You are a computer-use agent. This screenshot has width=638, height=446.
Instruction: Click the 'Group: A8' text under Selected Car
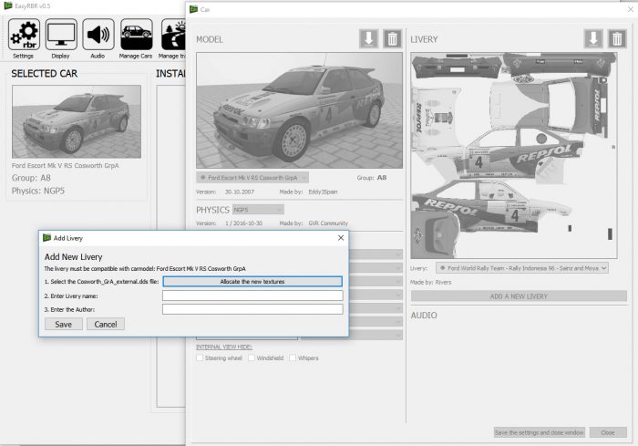[31, 178]
